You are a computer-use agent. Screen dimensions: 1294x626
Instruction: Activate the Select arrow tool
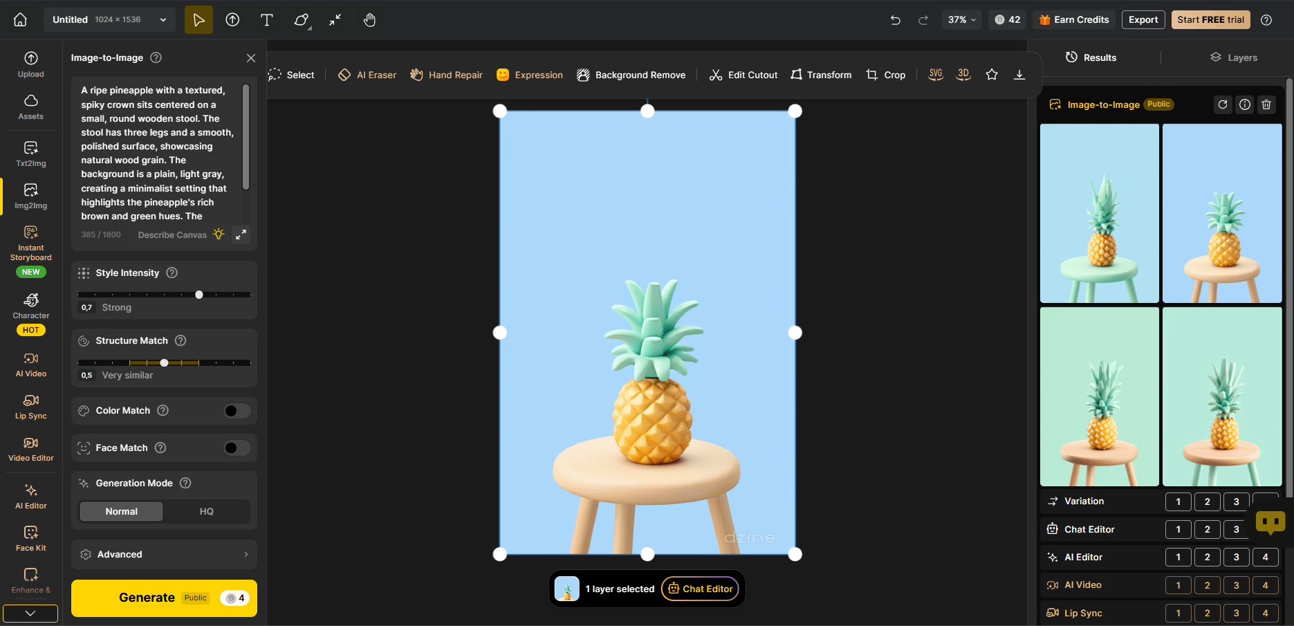tap(198, 19)
